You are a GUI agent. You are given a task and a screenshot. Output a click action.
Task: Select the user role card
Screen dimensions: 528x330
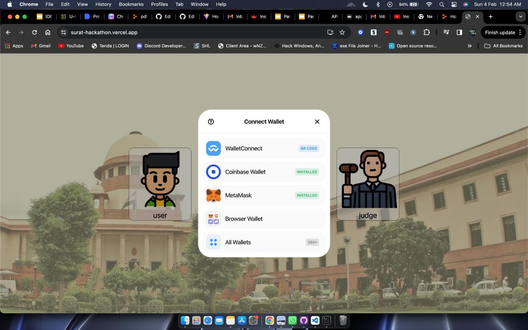click(160, 184)
